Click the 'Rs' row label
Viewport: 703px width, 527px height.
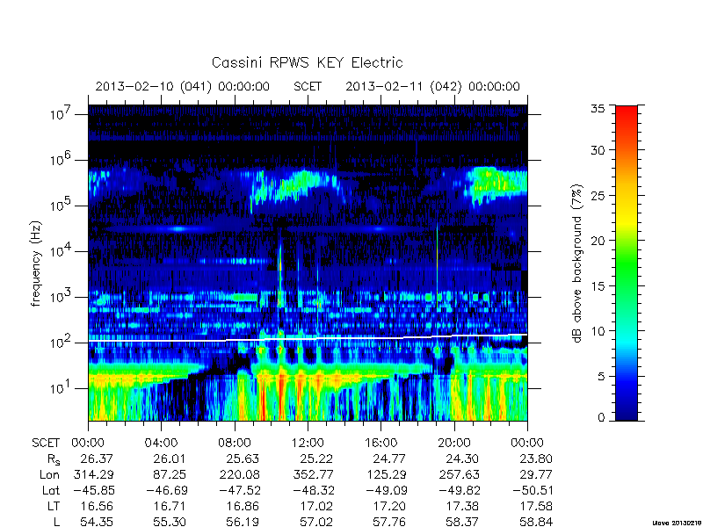point(54,459)
